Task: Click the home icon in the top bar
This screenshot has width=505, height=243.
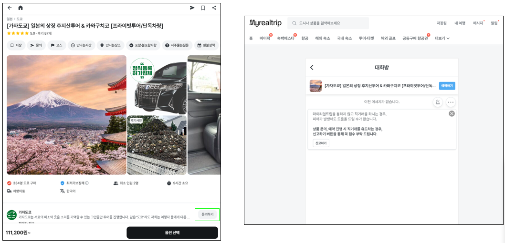Action: (21, 8)
